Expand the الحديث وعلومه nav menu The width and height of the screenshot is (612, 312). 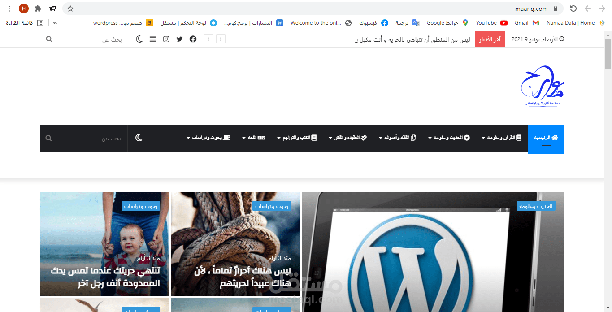point(449,138)
